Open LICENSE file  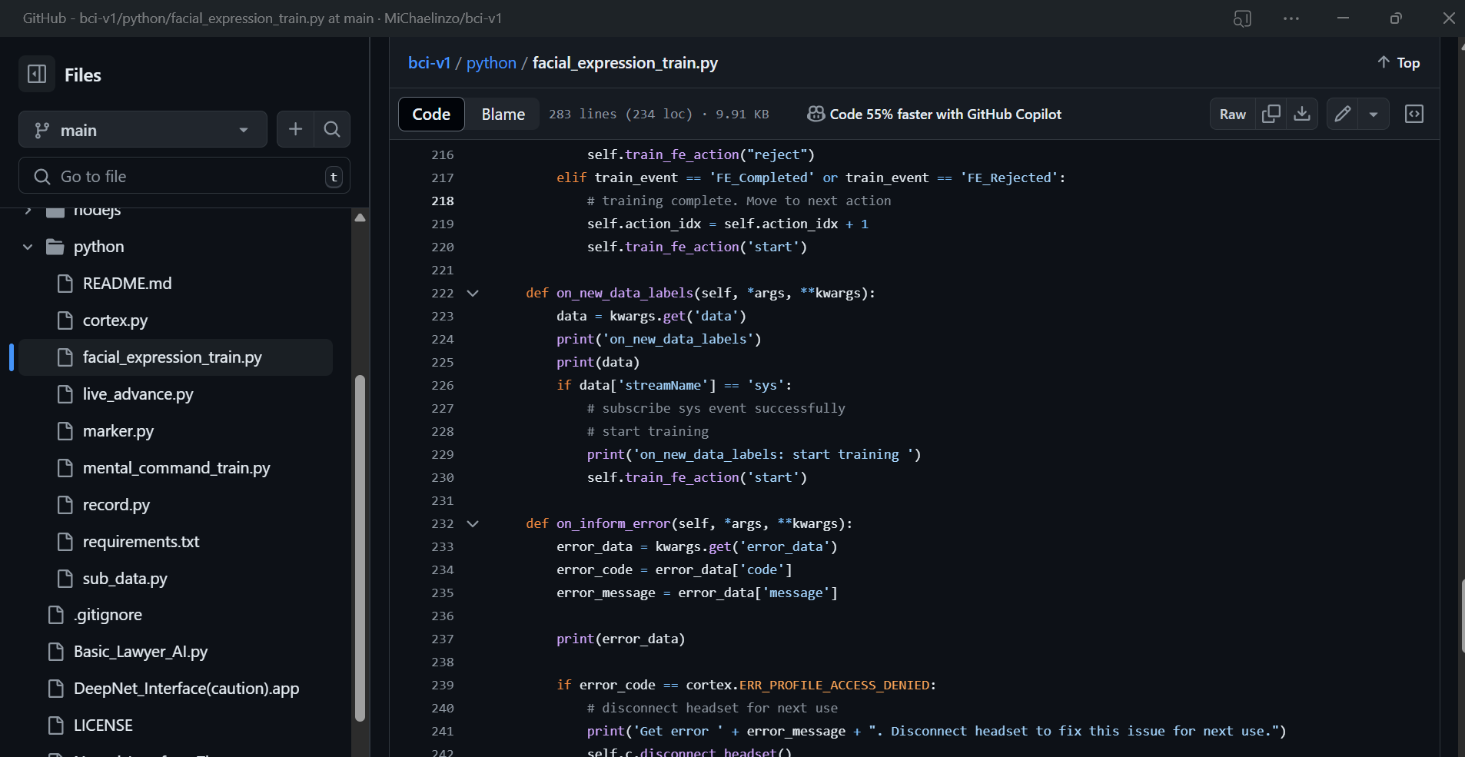[x=103, y=725]
